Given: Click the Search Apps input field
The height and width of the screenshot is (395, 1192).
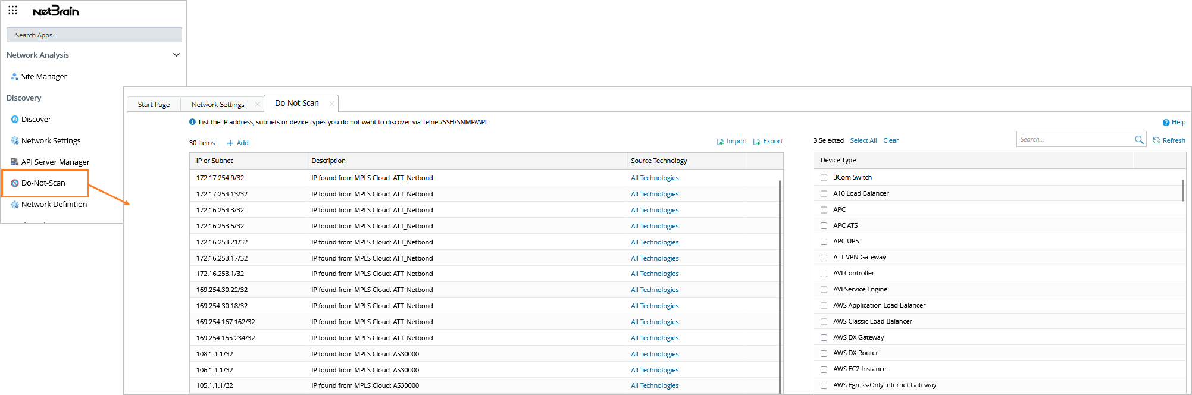Looking at the screenshot, I should click(x=94, y=35).
